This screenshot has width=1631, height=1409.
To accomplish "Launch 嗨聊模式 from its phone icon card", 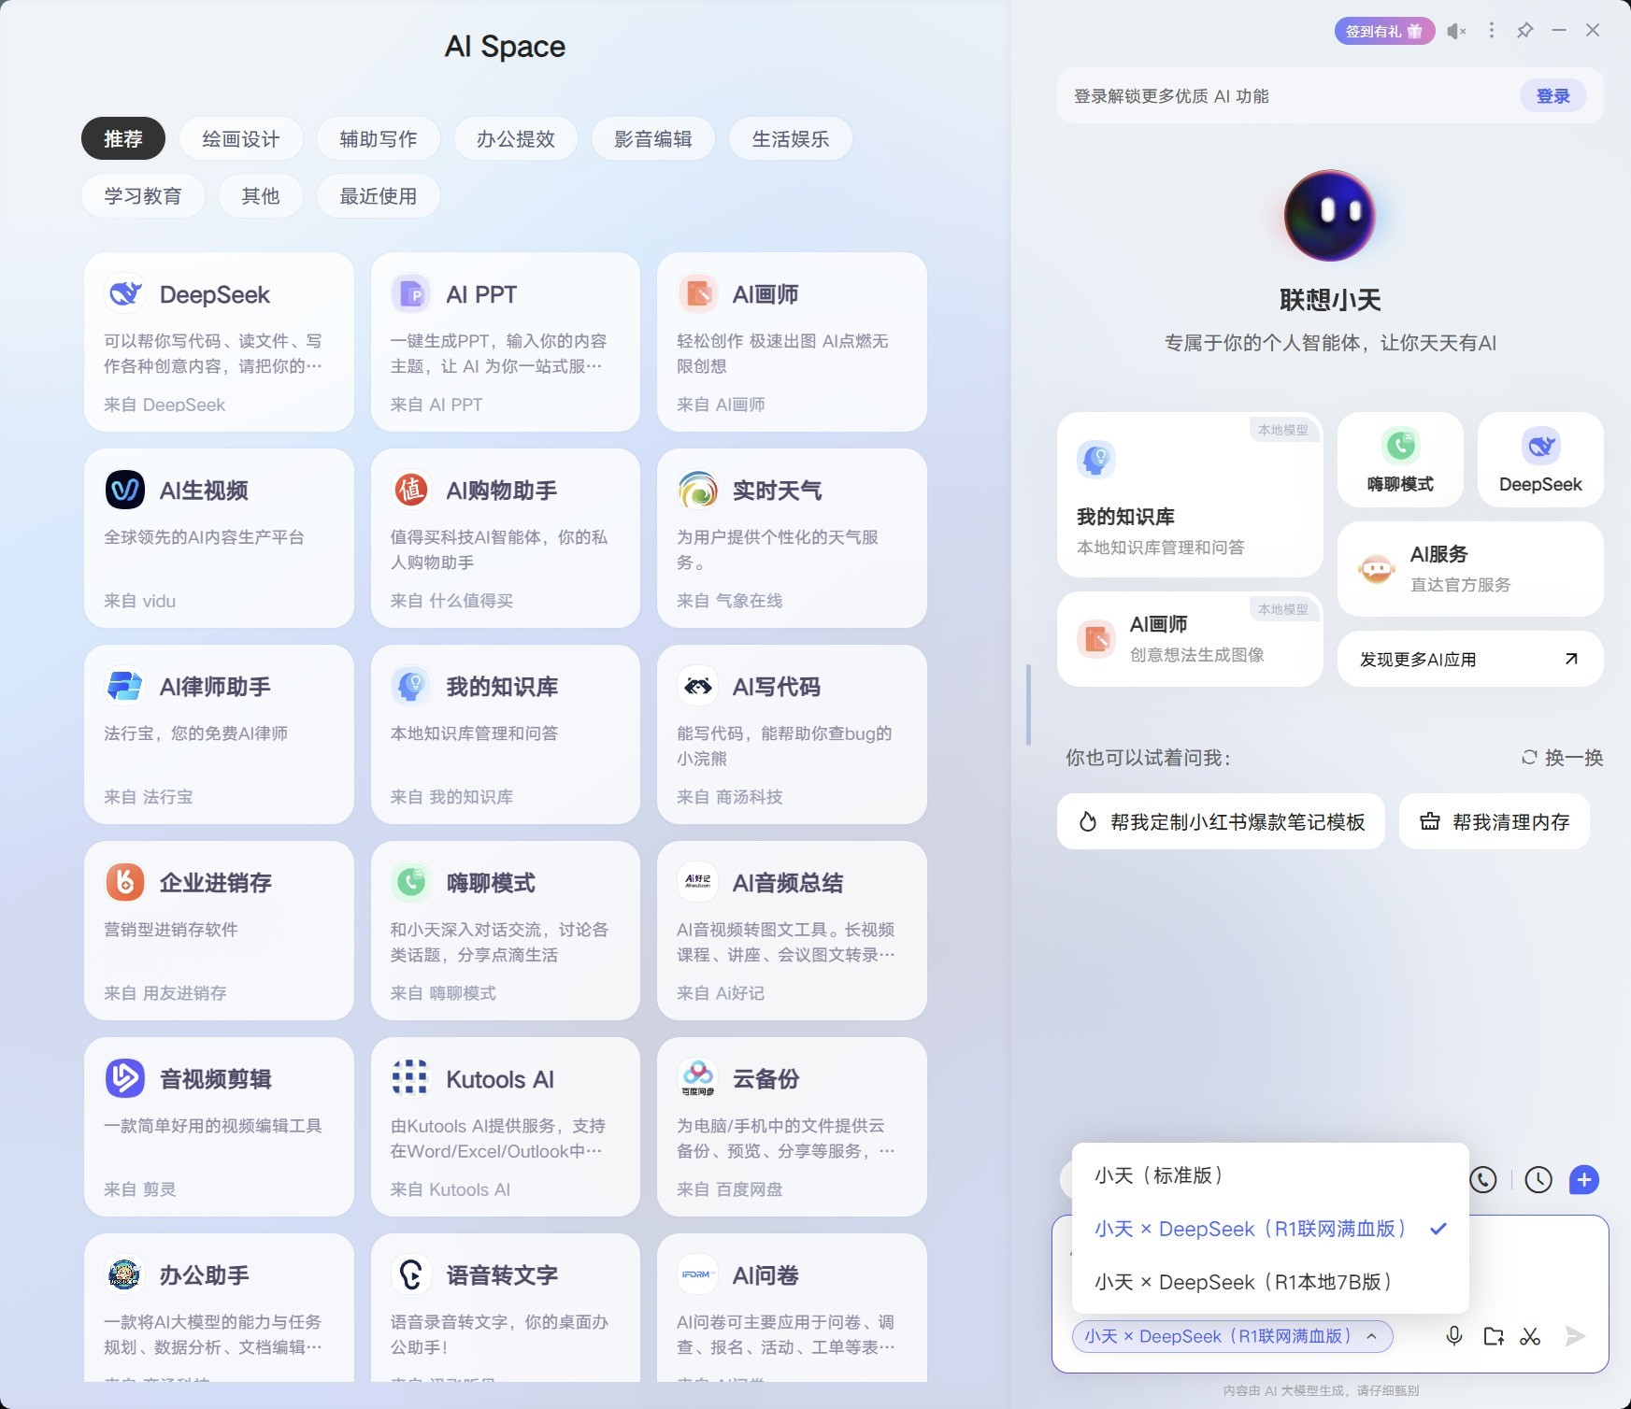I will [x=1399, y=460].
